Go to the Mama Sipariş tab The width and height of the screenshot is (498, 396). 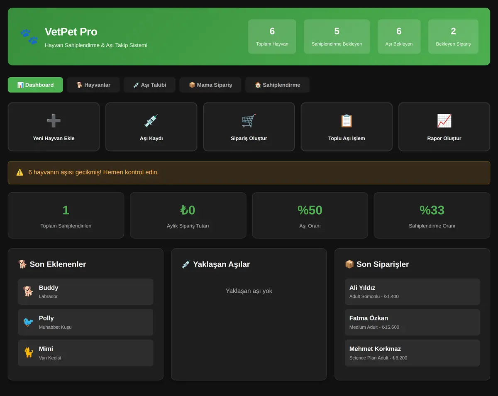210,85
